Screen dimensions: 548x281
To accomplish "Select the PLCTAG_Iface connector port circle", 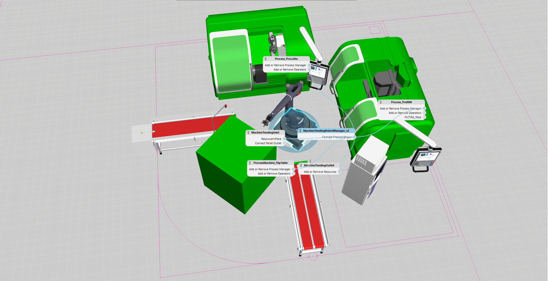I will point(424,117).
